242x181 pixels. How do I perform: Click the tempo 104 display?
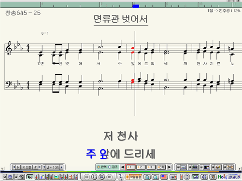(x=53, y=167)
